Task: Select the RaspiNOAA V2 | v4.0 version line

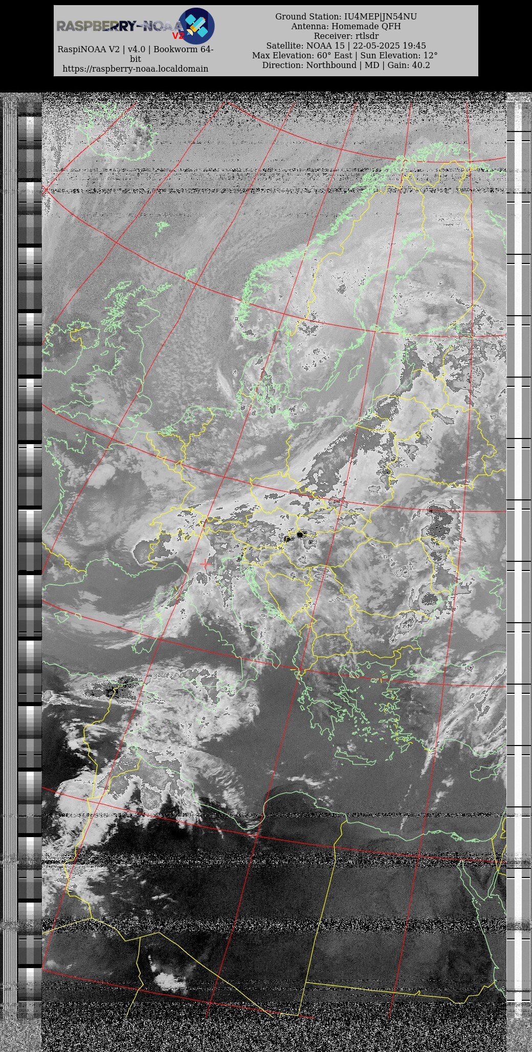Action: coord(136,54)
